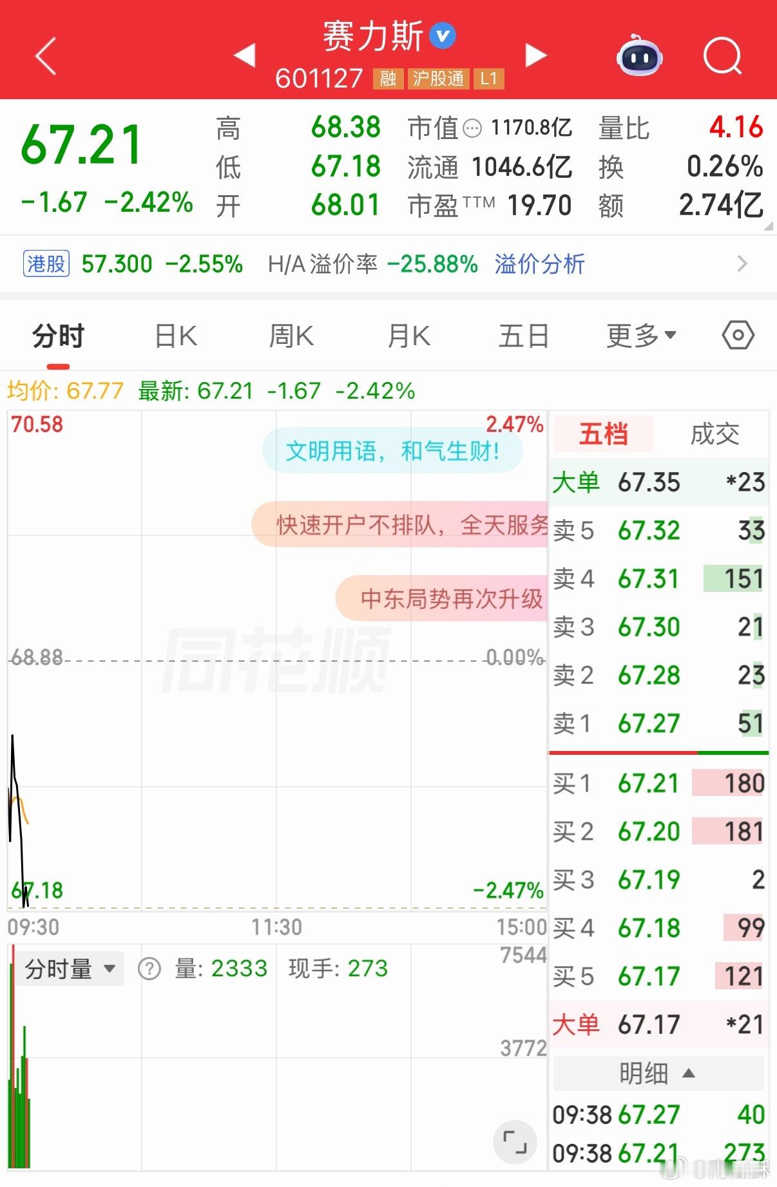The image size is (777, 1187).
Task: Tap the 卖3 row at 67.30
Action: (x=659, y=627)
